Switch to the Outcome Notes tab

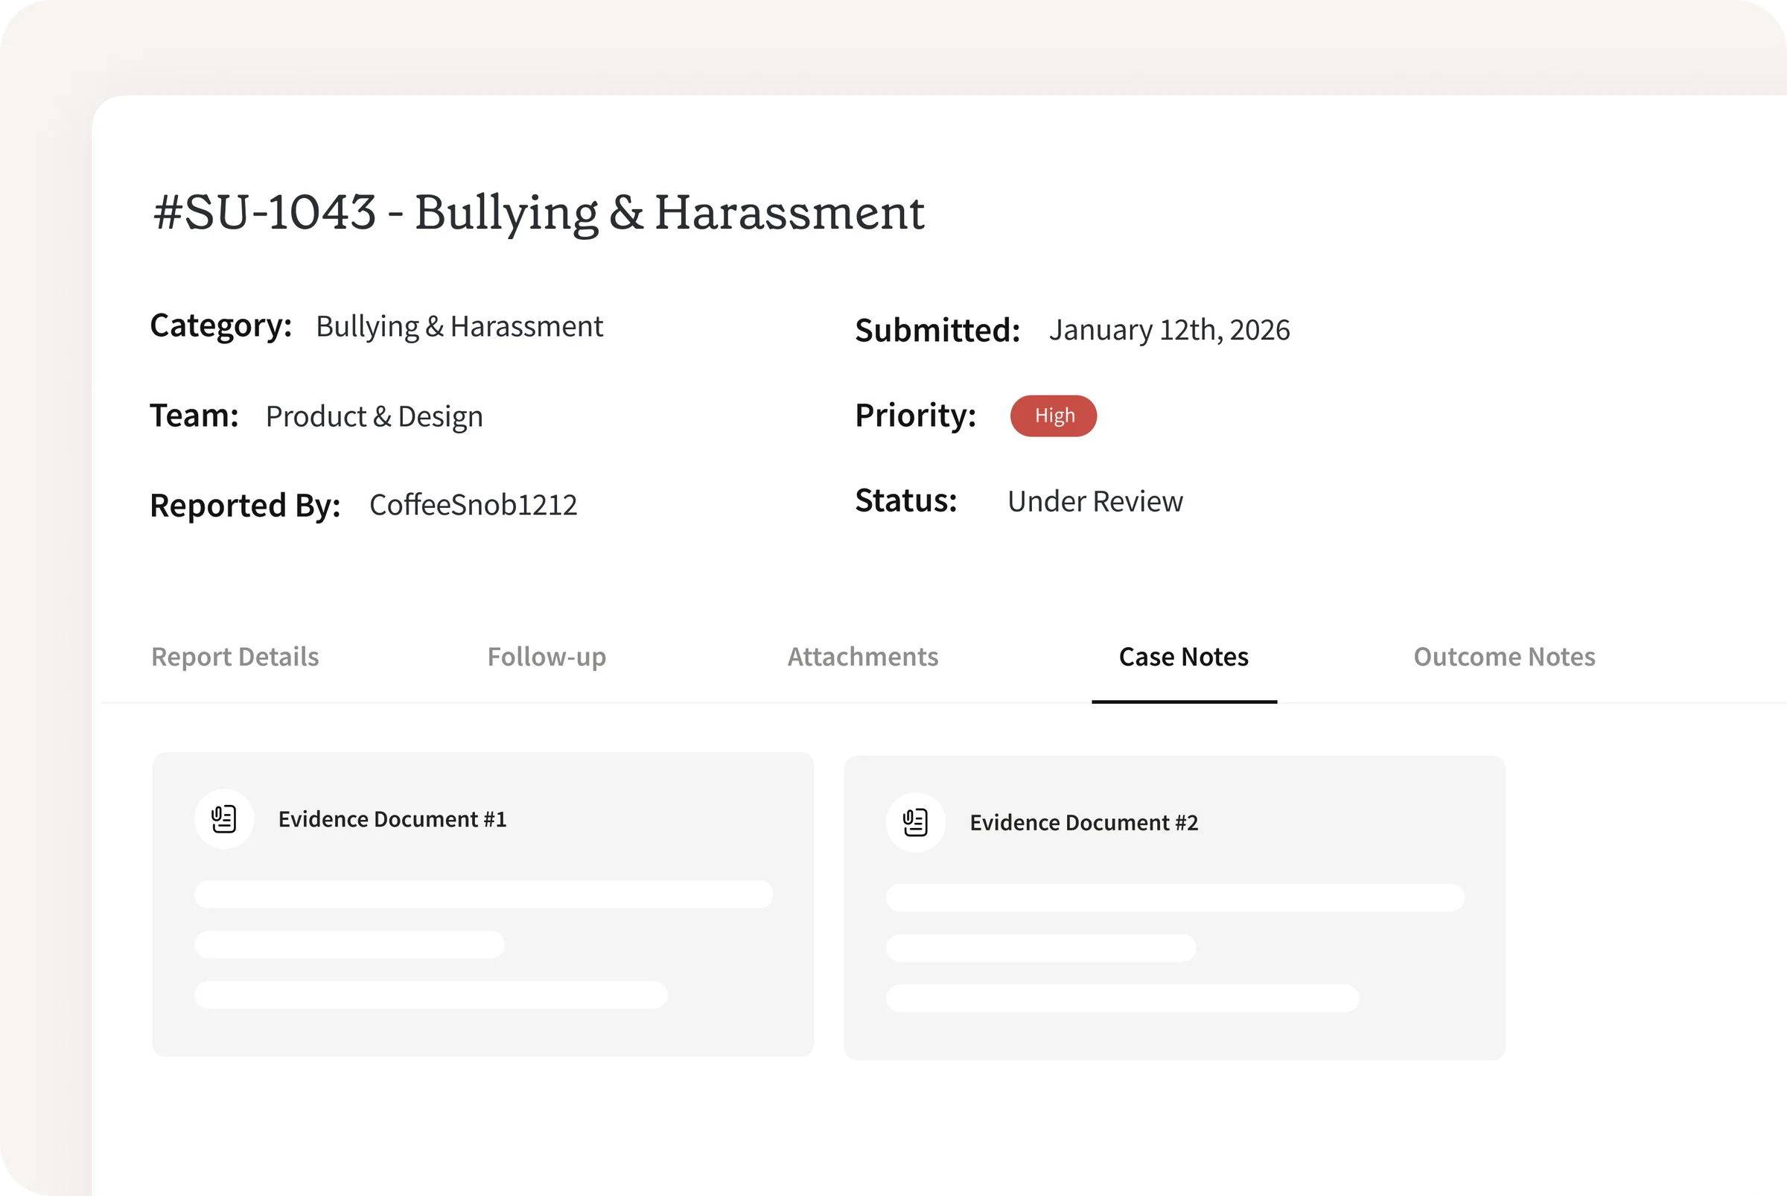[x=1504, y=657]
